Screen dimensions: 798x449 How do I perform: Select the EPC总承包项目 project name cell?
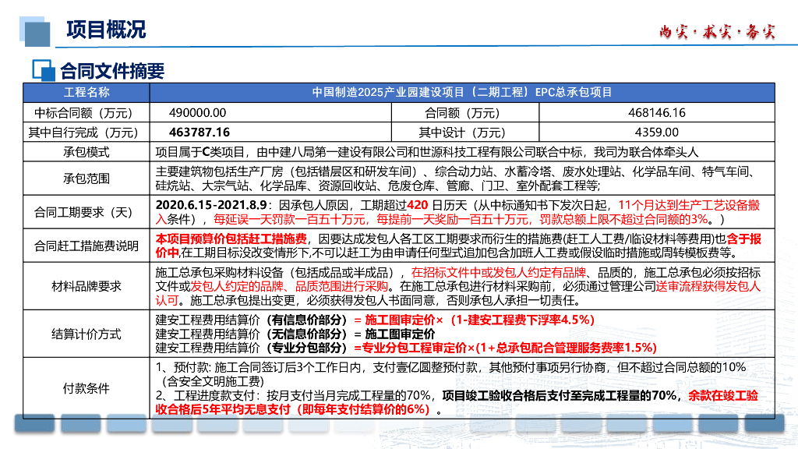point(462,92)
